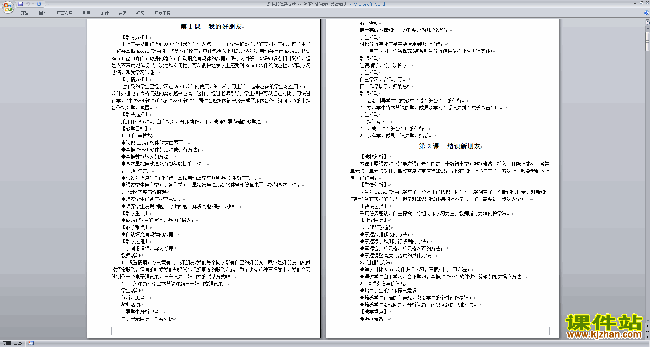650x347 pixels.
Task: Click the line 四、作品展示、归纳总结
Action: [386, 86]
